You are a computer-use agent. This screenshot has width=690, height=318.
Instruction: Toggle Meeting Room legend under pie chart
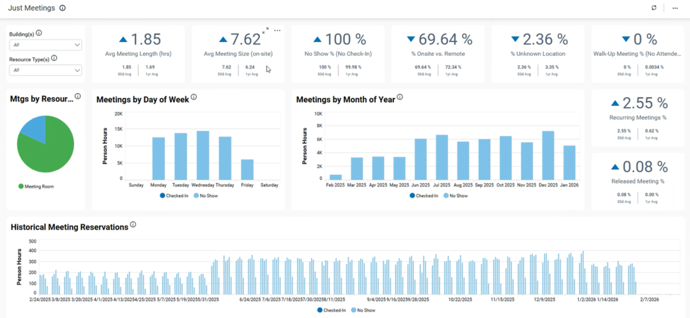[38, 186]
